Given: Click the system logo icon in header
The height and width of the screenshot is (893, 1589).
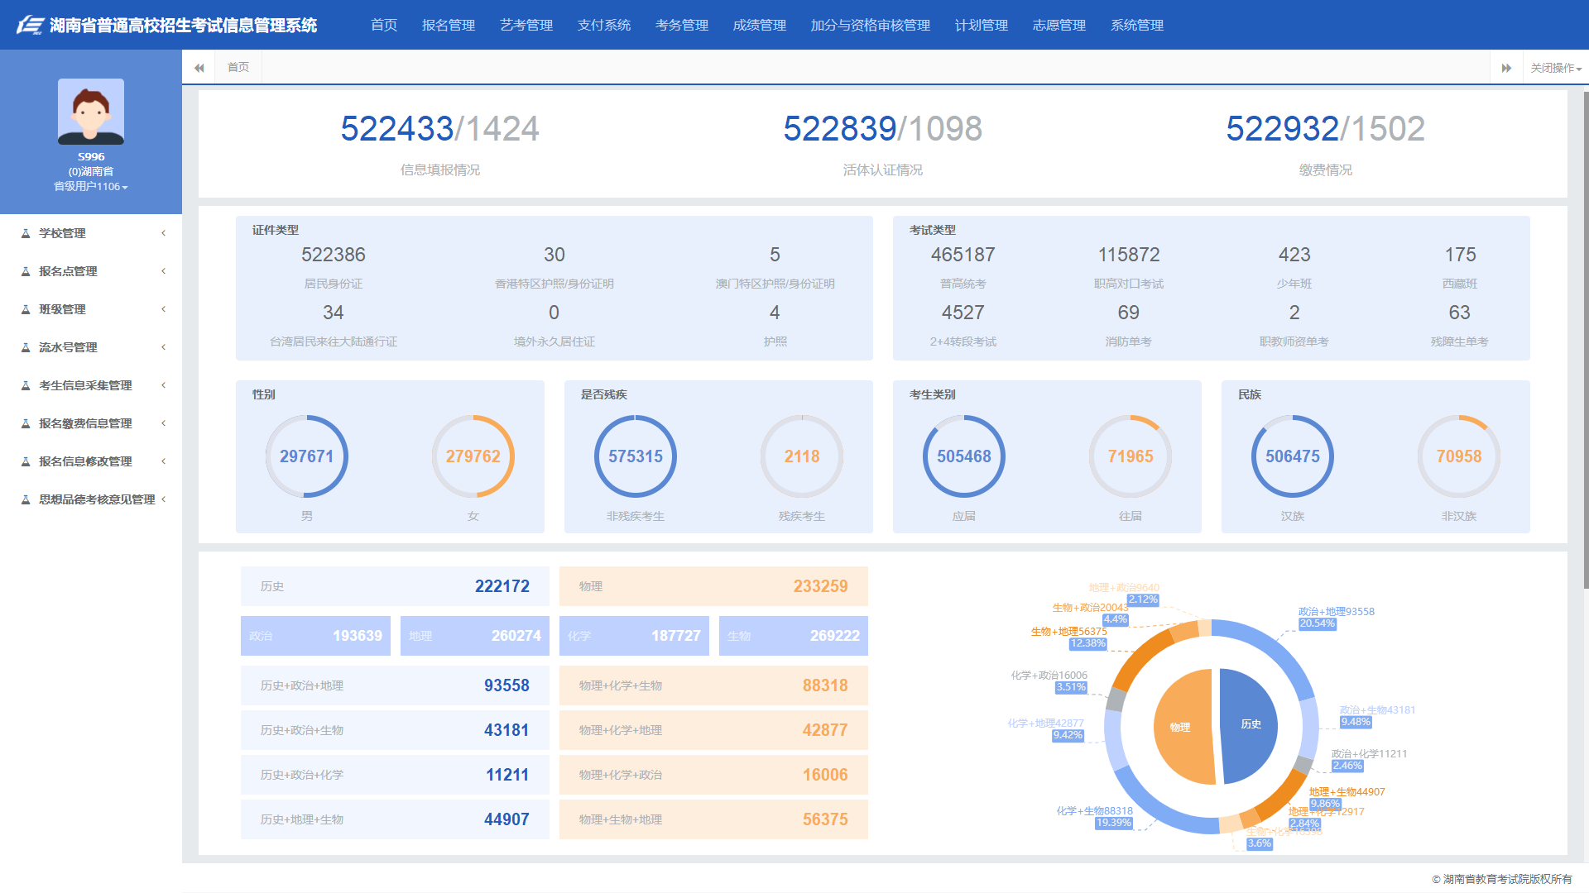Looking at the screenshot, I should coord(30,25).
